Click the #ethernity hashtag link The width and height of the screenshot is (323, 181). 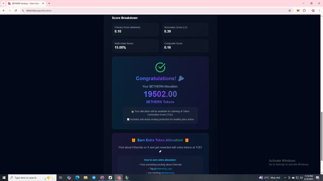tap(168, 173)
